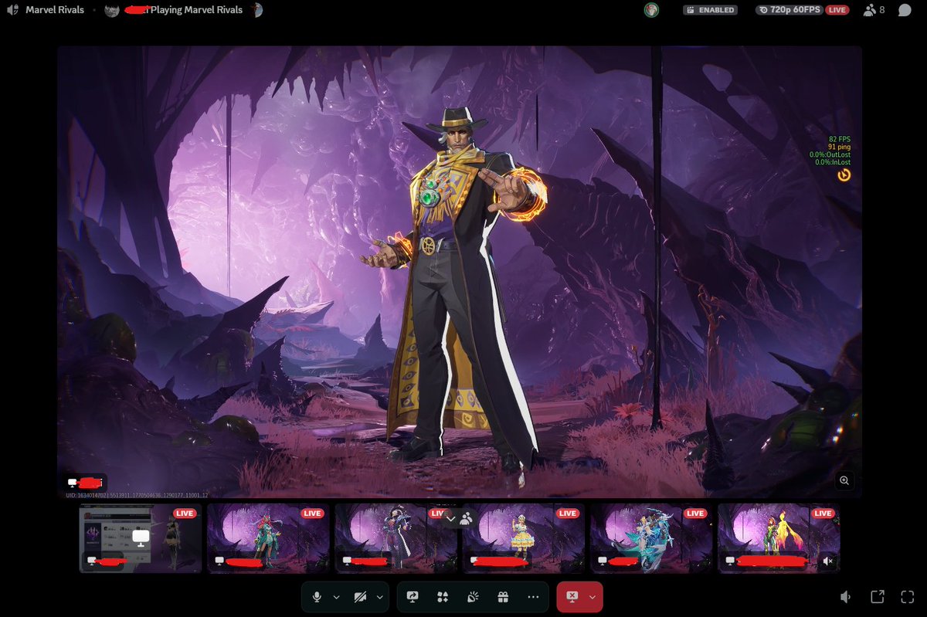Click the ENABLED badge at the top
Image resolution: width=927 pixels, height=617 pixels.
pos(710,10)
